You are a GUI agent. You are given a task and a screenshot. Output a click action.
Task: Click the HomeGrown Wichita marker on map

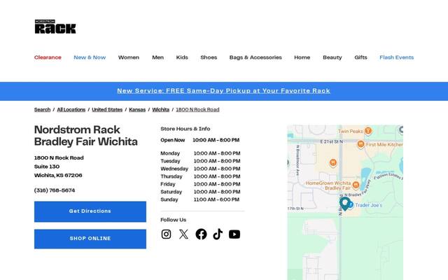click(356, 185)
